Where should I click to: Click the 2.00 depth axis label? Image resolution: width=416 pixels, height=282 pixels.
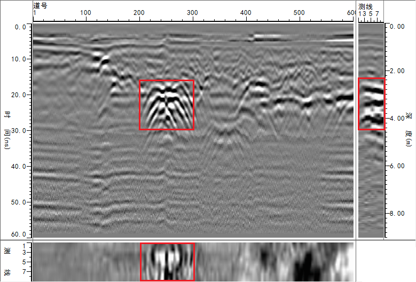[399, 71]
